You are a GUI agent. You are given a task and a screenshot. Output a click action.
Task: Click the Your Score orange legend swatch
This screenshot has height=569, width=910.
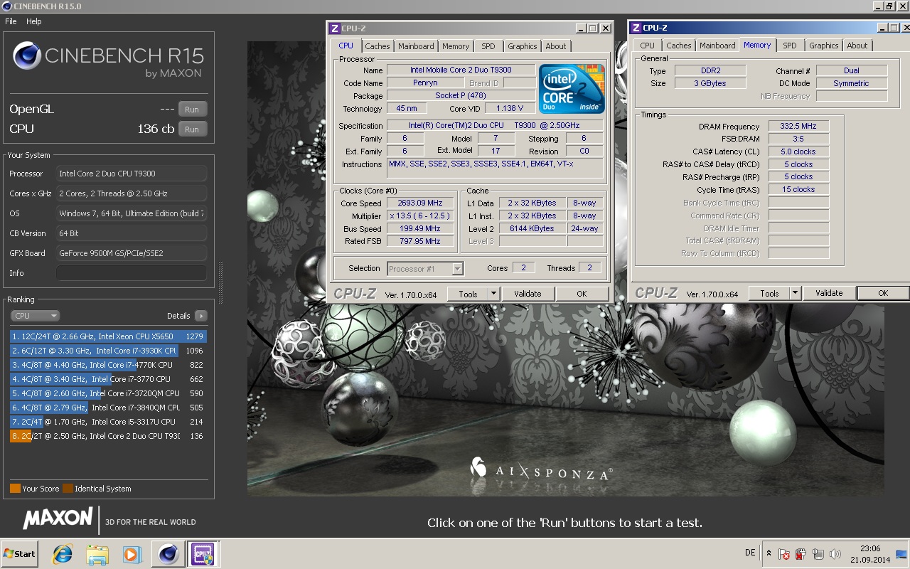[15, 489]
